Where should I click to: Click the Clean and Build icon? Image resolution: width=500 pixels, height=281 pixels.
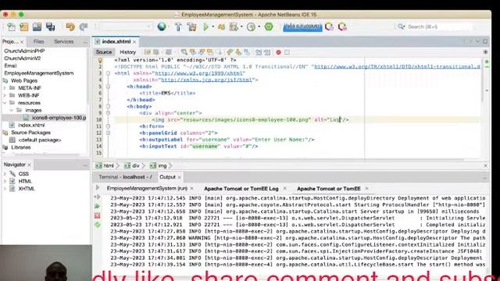click(191, 27)
